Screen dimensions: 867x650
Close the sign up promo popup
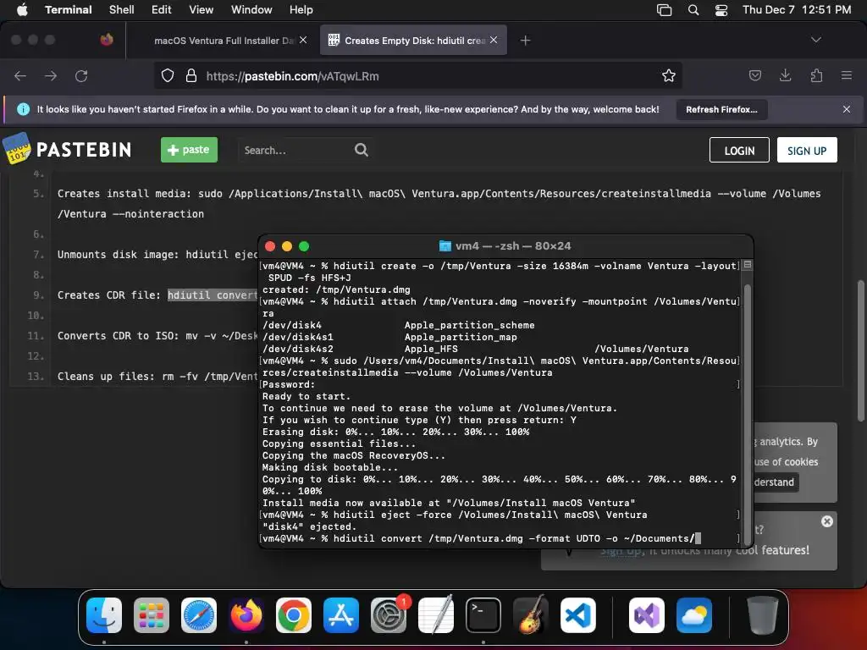point(826,521)
